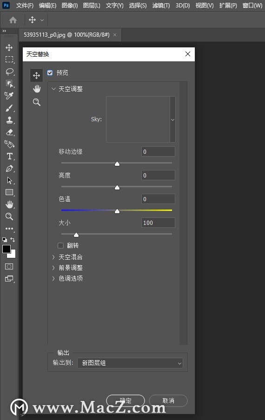Open the tool preset dropdown in options bar
This screenshot has height=420, width=265.
coord(42,20)
